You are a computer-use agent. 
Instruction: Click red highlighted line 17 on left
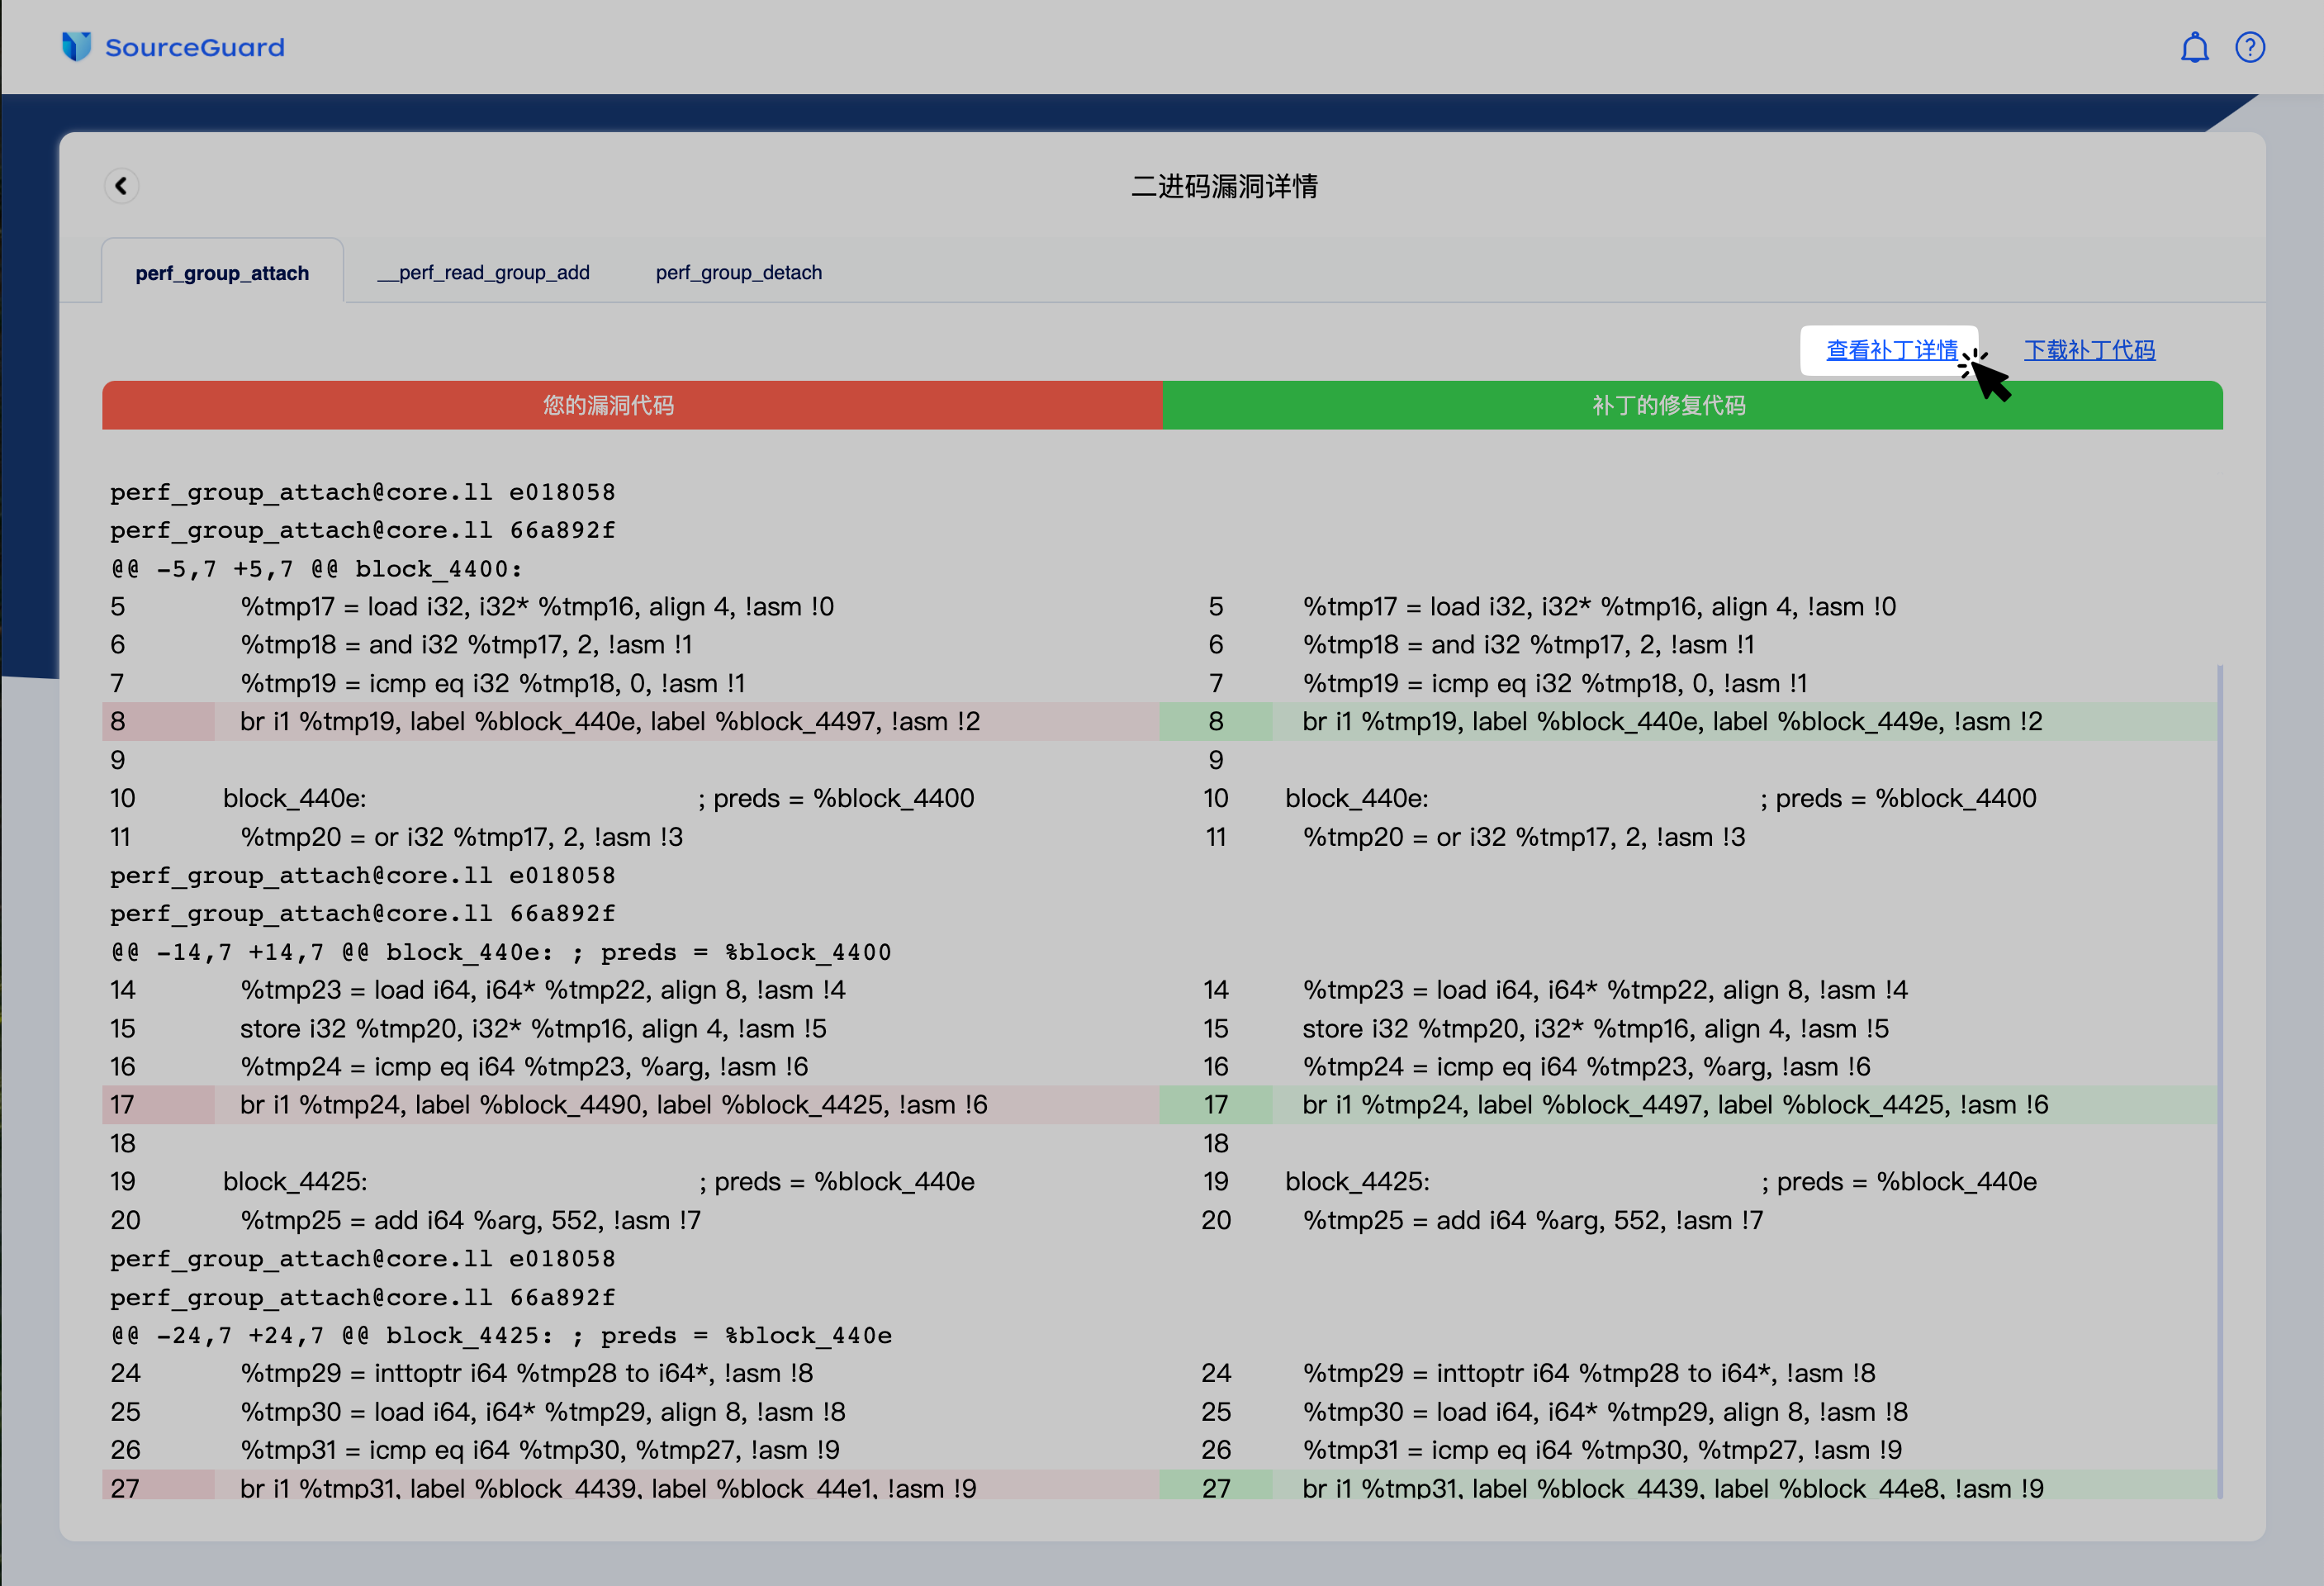613,1104
